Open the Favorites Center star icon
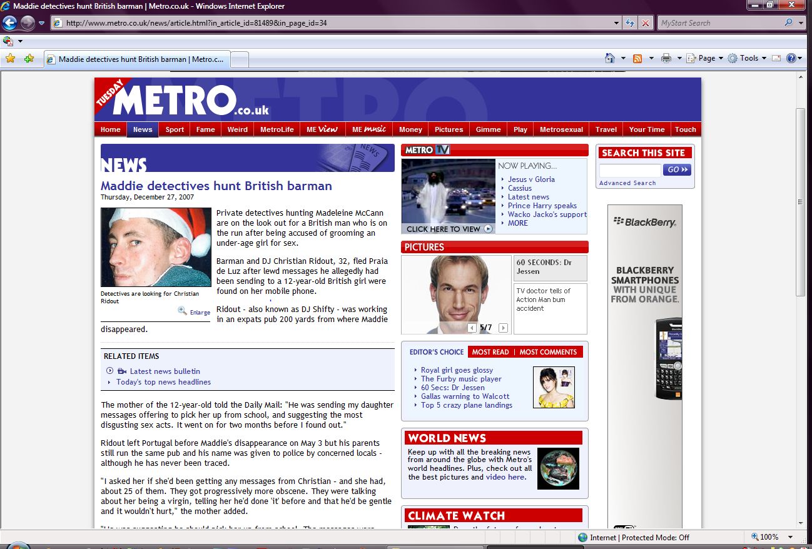This screenshot has width=812, height=549. pos(10,59)
